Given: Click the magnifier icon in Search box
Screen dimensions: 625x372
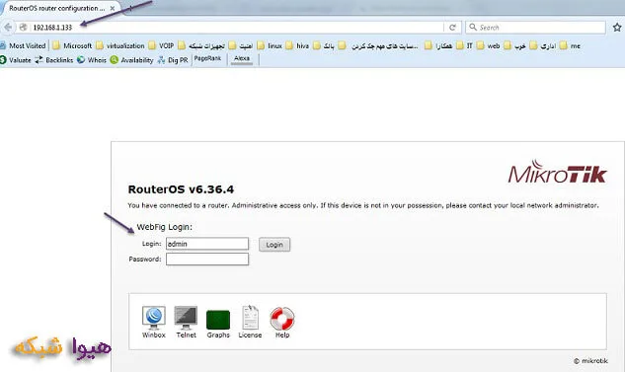Looking at the screenshot, I should (x=473, y=27).
